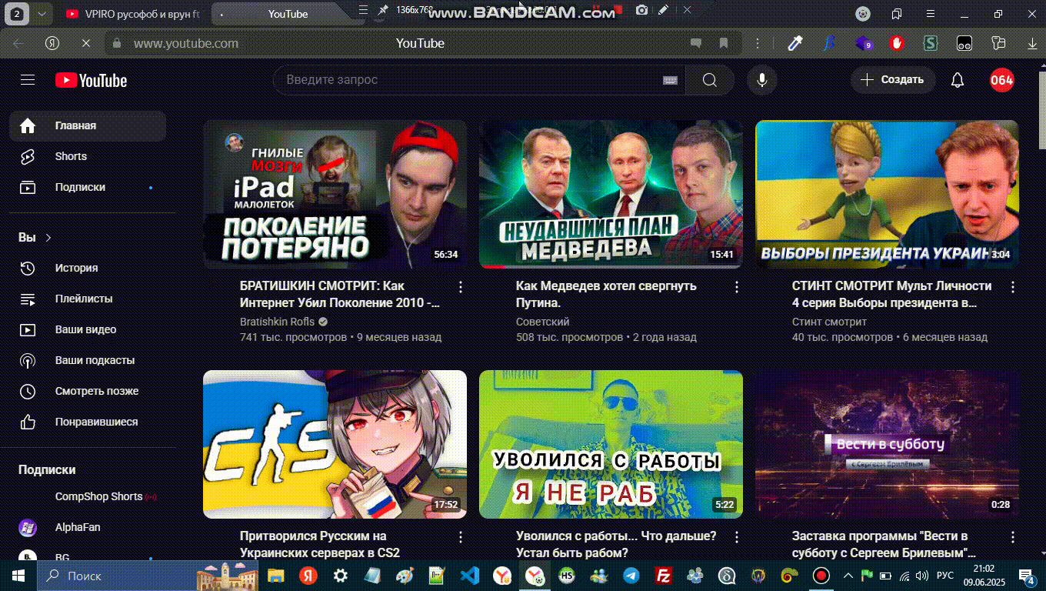
Task: Go to the YouTube logo home link
Action: tap(91, 81)
